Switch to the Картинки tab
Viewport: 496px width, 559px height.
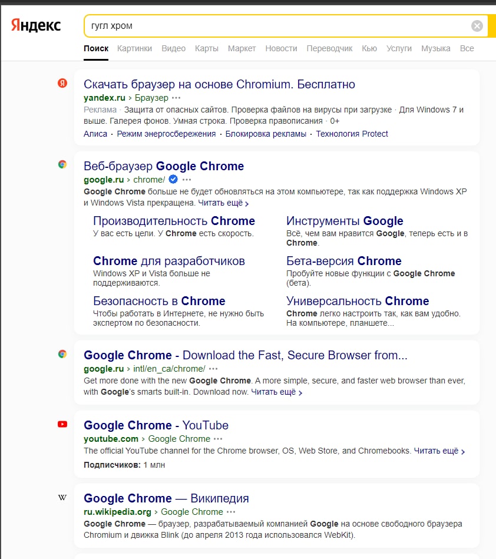(134, 48)
